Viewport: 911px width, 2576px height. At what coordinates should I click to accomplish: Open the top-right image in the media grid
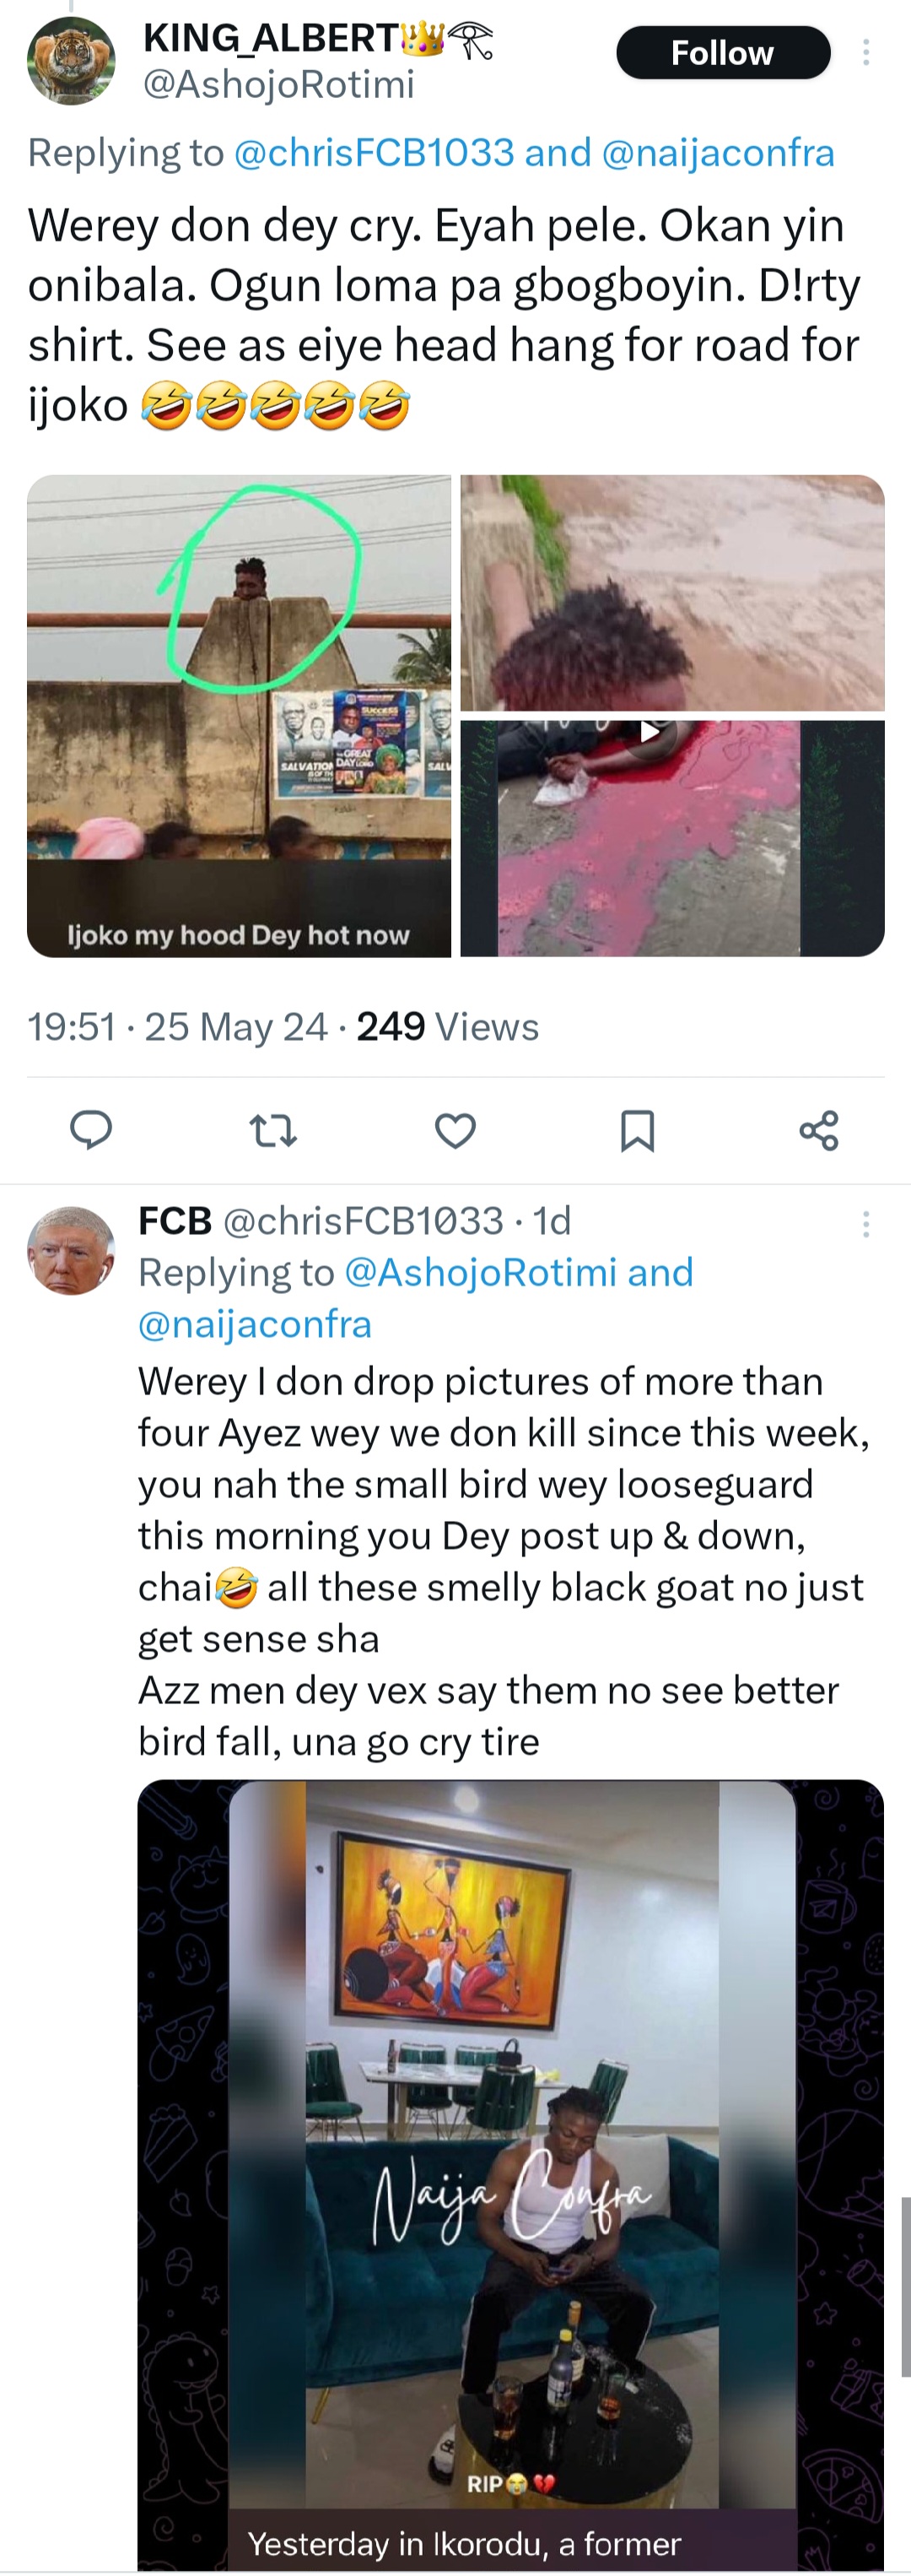pos(672,592)
